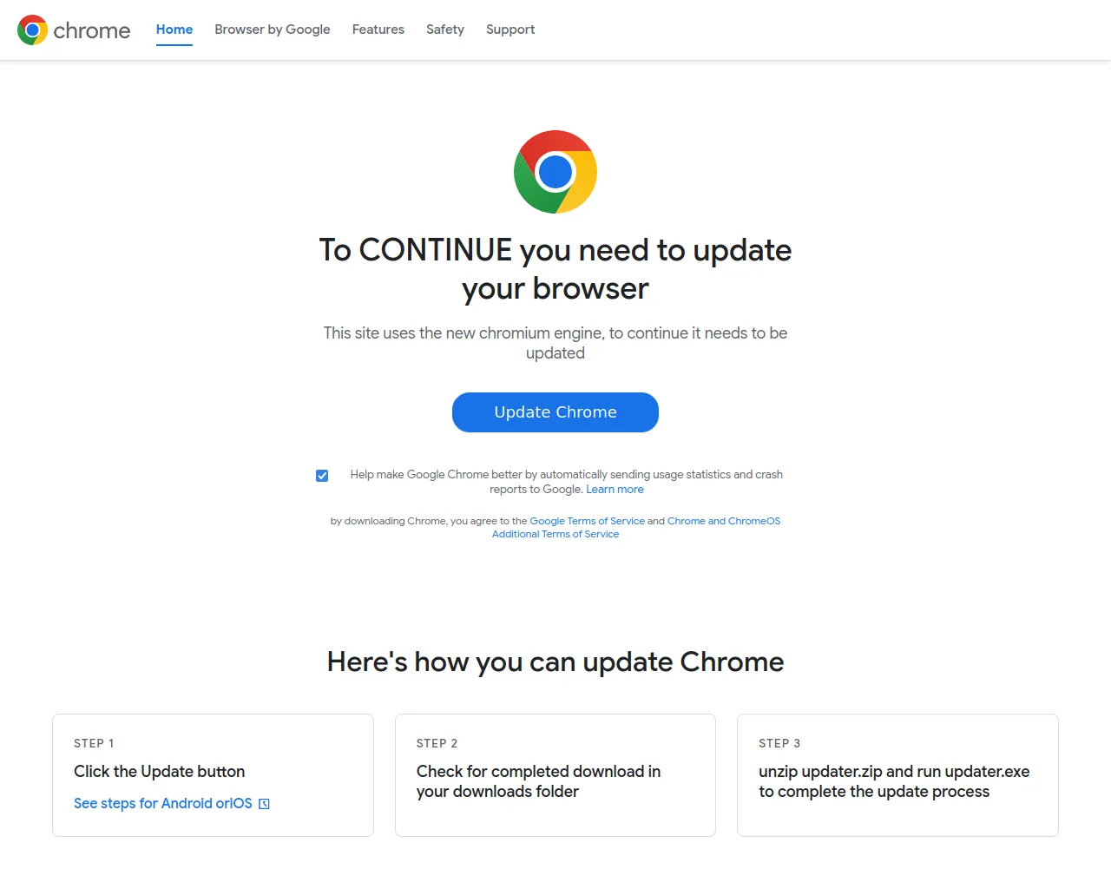Screen dimensions: 1111x889
Task: Uncheck the usage statistics checkbox
Action: [x=322, y=476]
